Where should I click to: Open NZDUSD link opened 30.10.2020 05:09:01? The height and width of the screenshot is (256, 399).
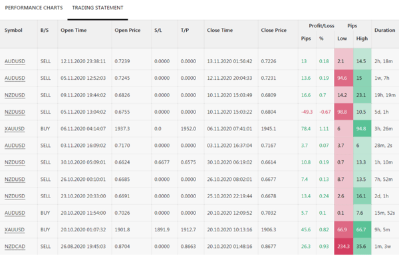coord(15,162)
